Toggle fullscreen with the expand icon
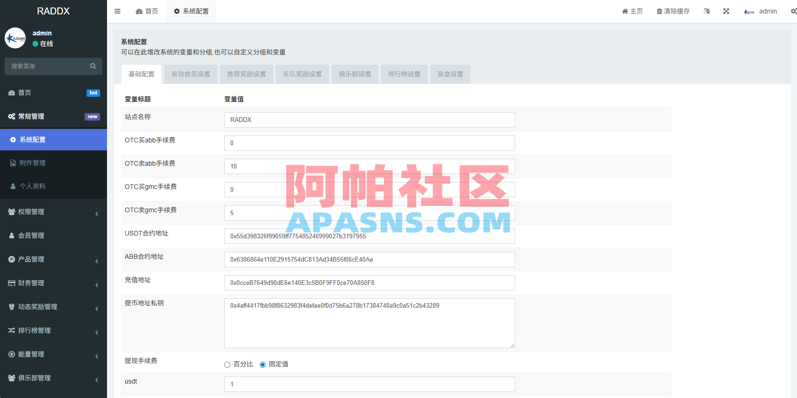Image resolution: width=797 pixels, height=398 pixels. (x=726, y=11)
